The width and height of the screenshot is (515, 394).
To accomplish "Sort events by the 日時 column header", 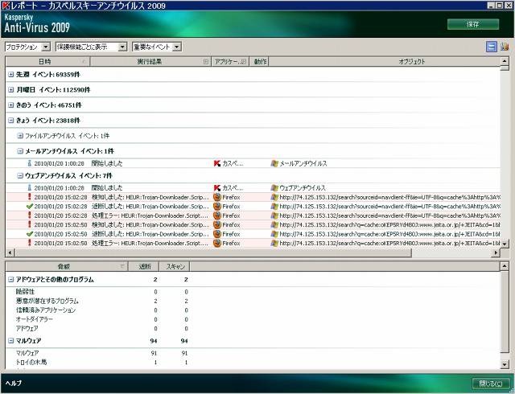I will click(x=47, y=61).
